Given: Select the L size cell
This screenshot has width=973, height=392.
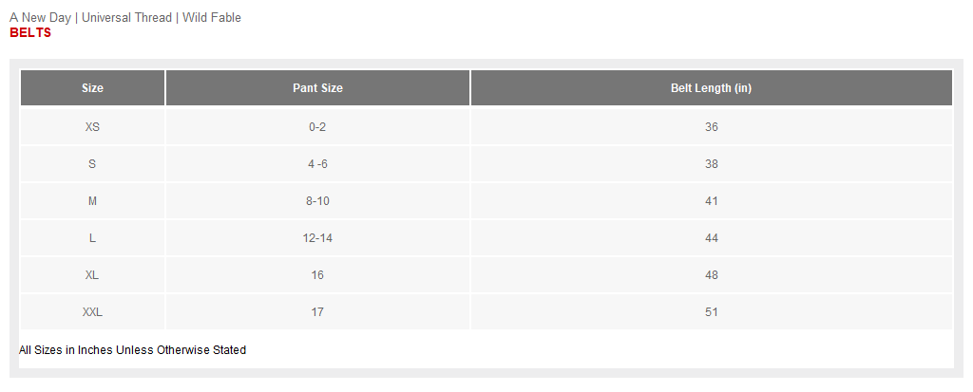Looking at the screenshot, I should tap(92, 238).
